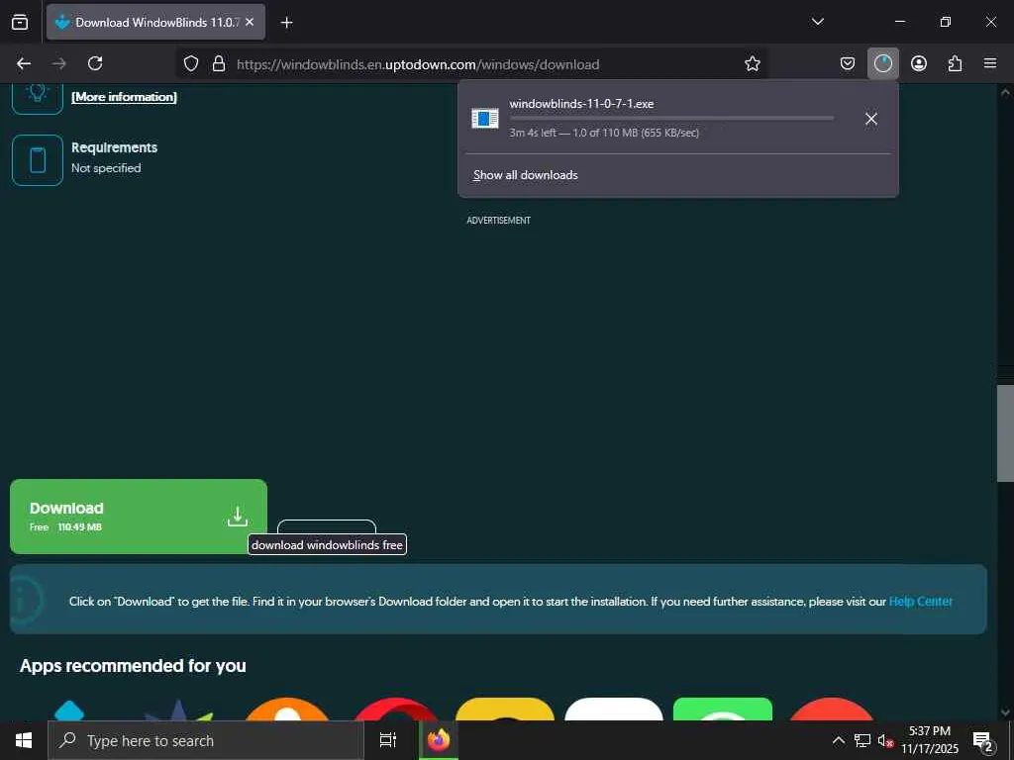Click the taskbar search box
This screenshot has height=760, width=1014.
[206, 740]
